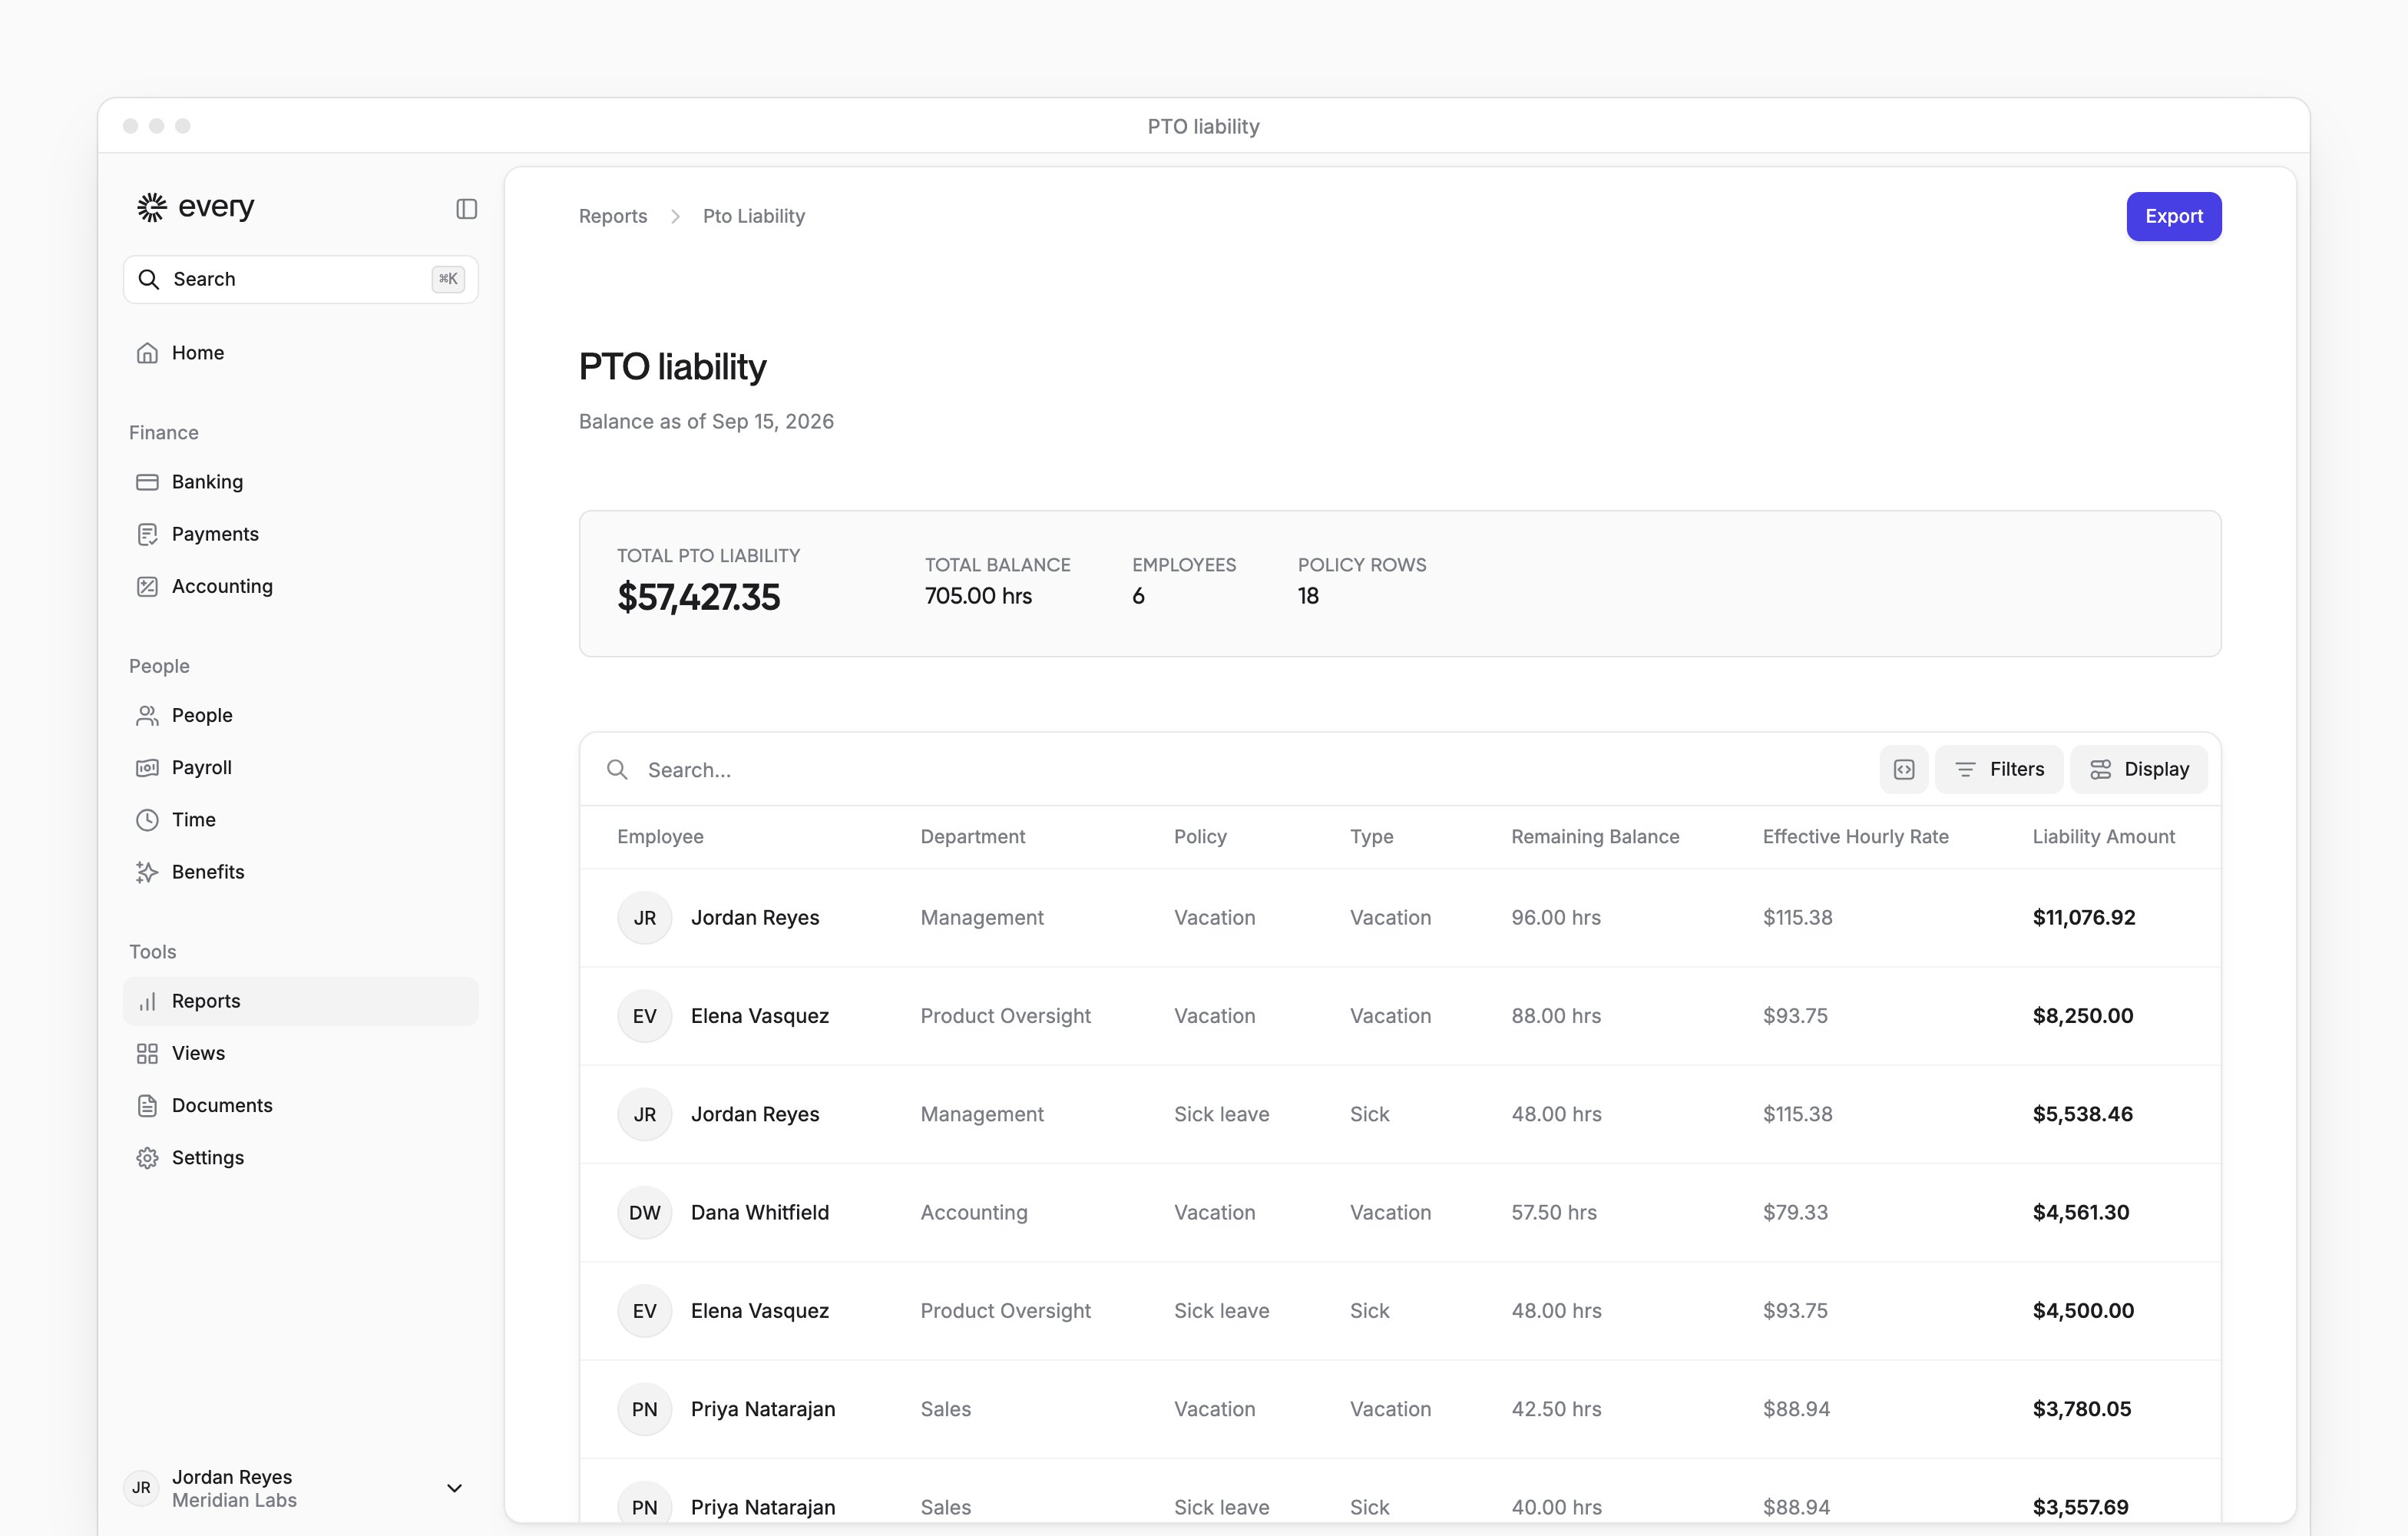2408x1536 pixels.
Task: Click the Views grid icon
Action: click(x=147, y=1053)
